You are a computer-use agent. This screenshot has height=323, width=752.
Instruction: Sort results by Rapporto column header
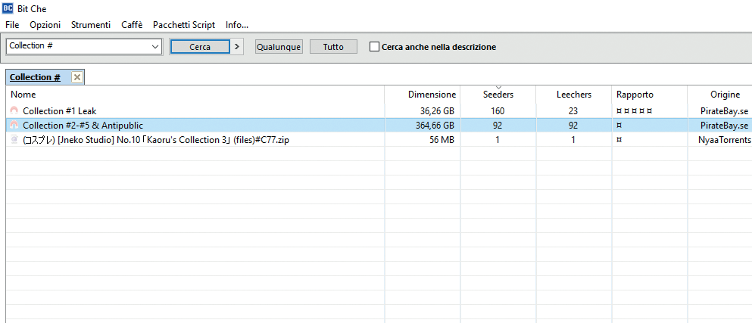[x=649, y=95]
